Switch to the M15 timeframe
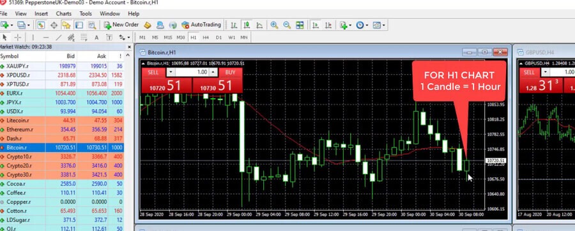575x231 pixels. 168,38
